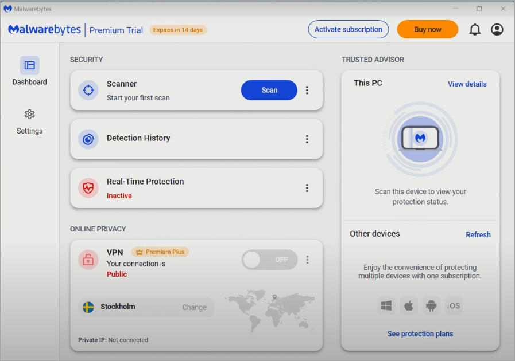Click the Real-Time Protection shield icon

coord(88,187)
